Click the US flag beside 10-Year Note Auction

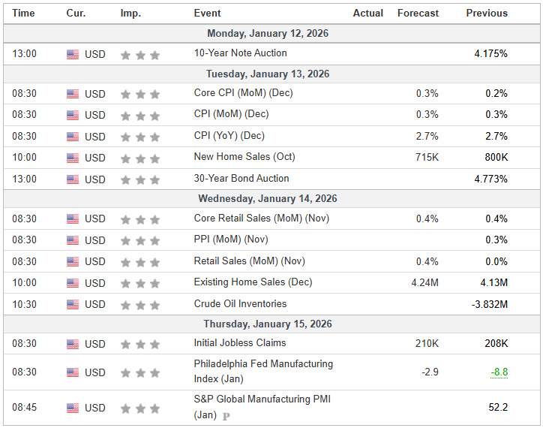pyautogui.click(x=73, y=54)
